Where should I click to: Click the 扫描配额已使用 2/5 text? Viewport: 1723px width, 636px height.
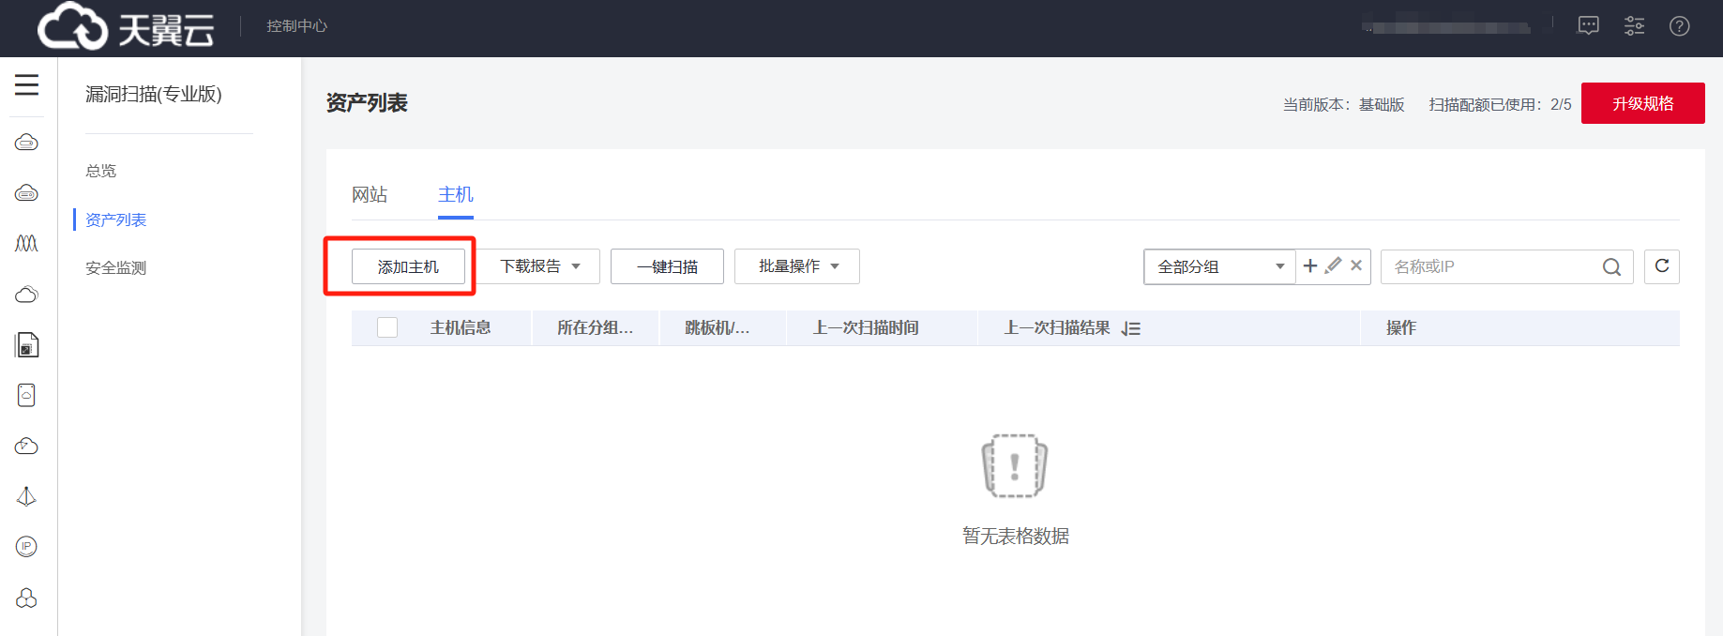click(x=1500, y=104)
